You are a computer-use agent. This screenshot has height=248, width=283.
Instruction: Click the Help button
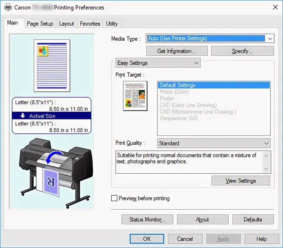tap(262, 239)
